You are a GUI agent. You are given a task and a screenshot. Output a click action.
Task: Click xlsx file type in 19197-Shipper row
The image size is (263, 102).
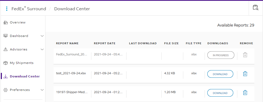[x=194, y=92]
